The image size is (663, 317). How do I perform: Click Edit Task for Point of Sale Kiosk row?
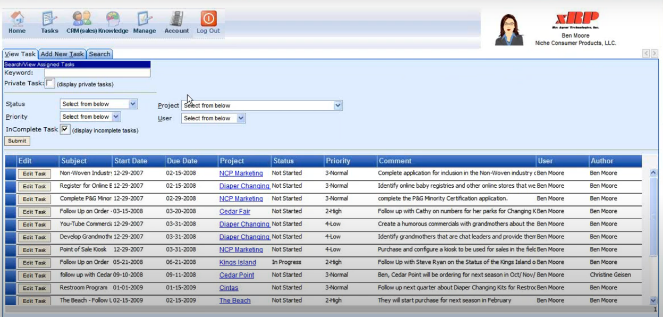tap(34, 250)
